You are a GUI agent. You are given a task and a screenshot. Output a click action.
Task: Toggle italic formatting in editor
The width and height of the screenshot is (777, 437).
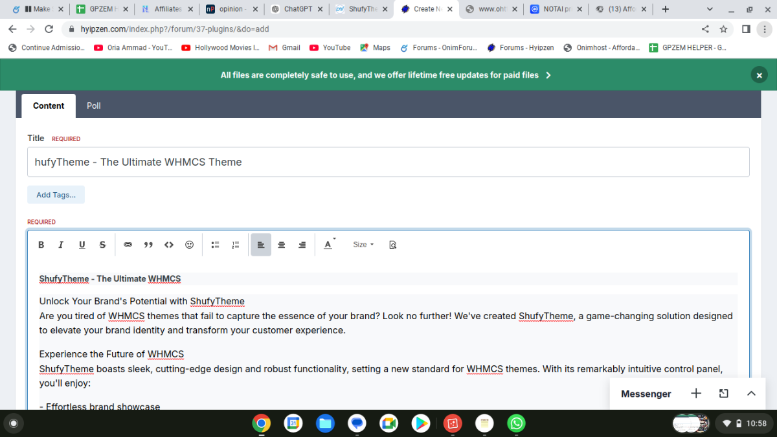point(62,245)
